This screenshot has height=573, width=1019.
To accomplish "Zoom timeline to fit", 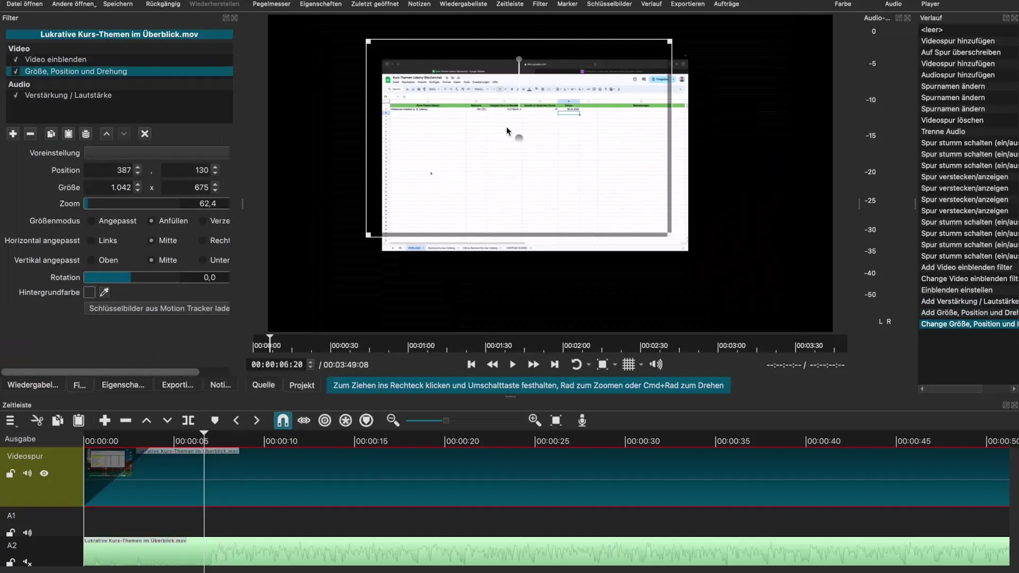I will [556, 421].
